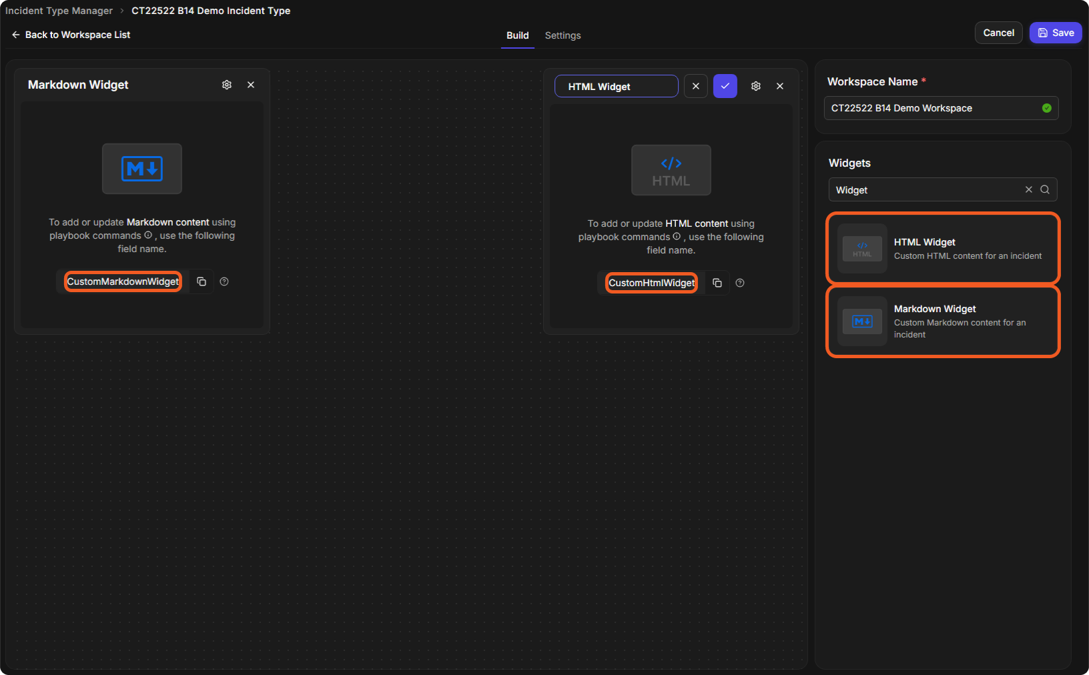Go back to Workspace List
This screenshot has height=675, width=1089.
[x=71, y=35]
